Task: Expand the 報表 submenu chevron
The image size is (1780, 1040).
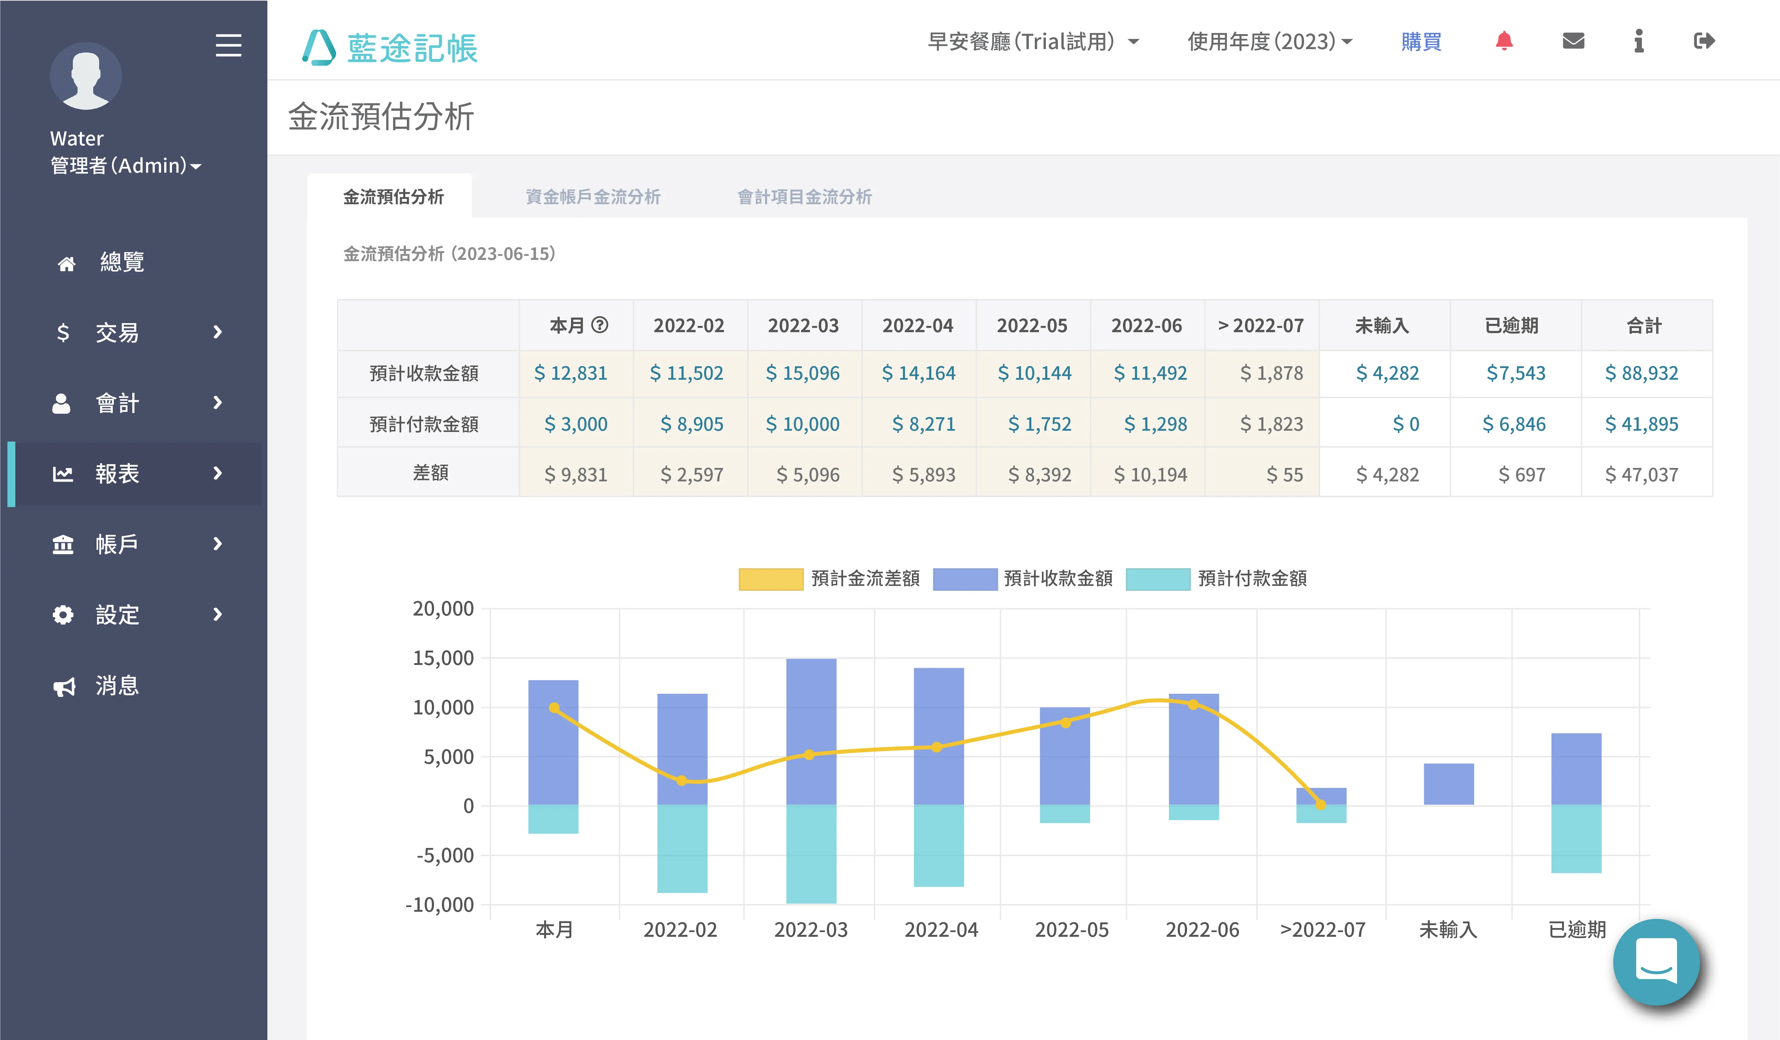Action: [x=218, y=473]
